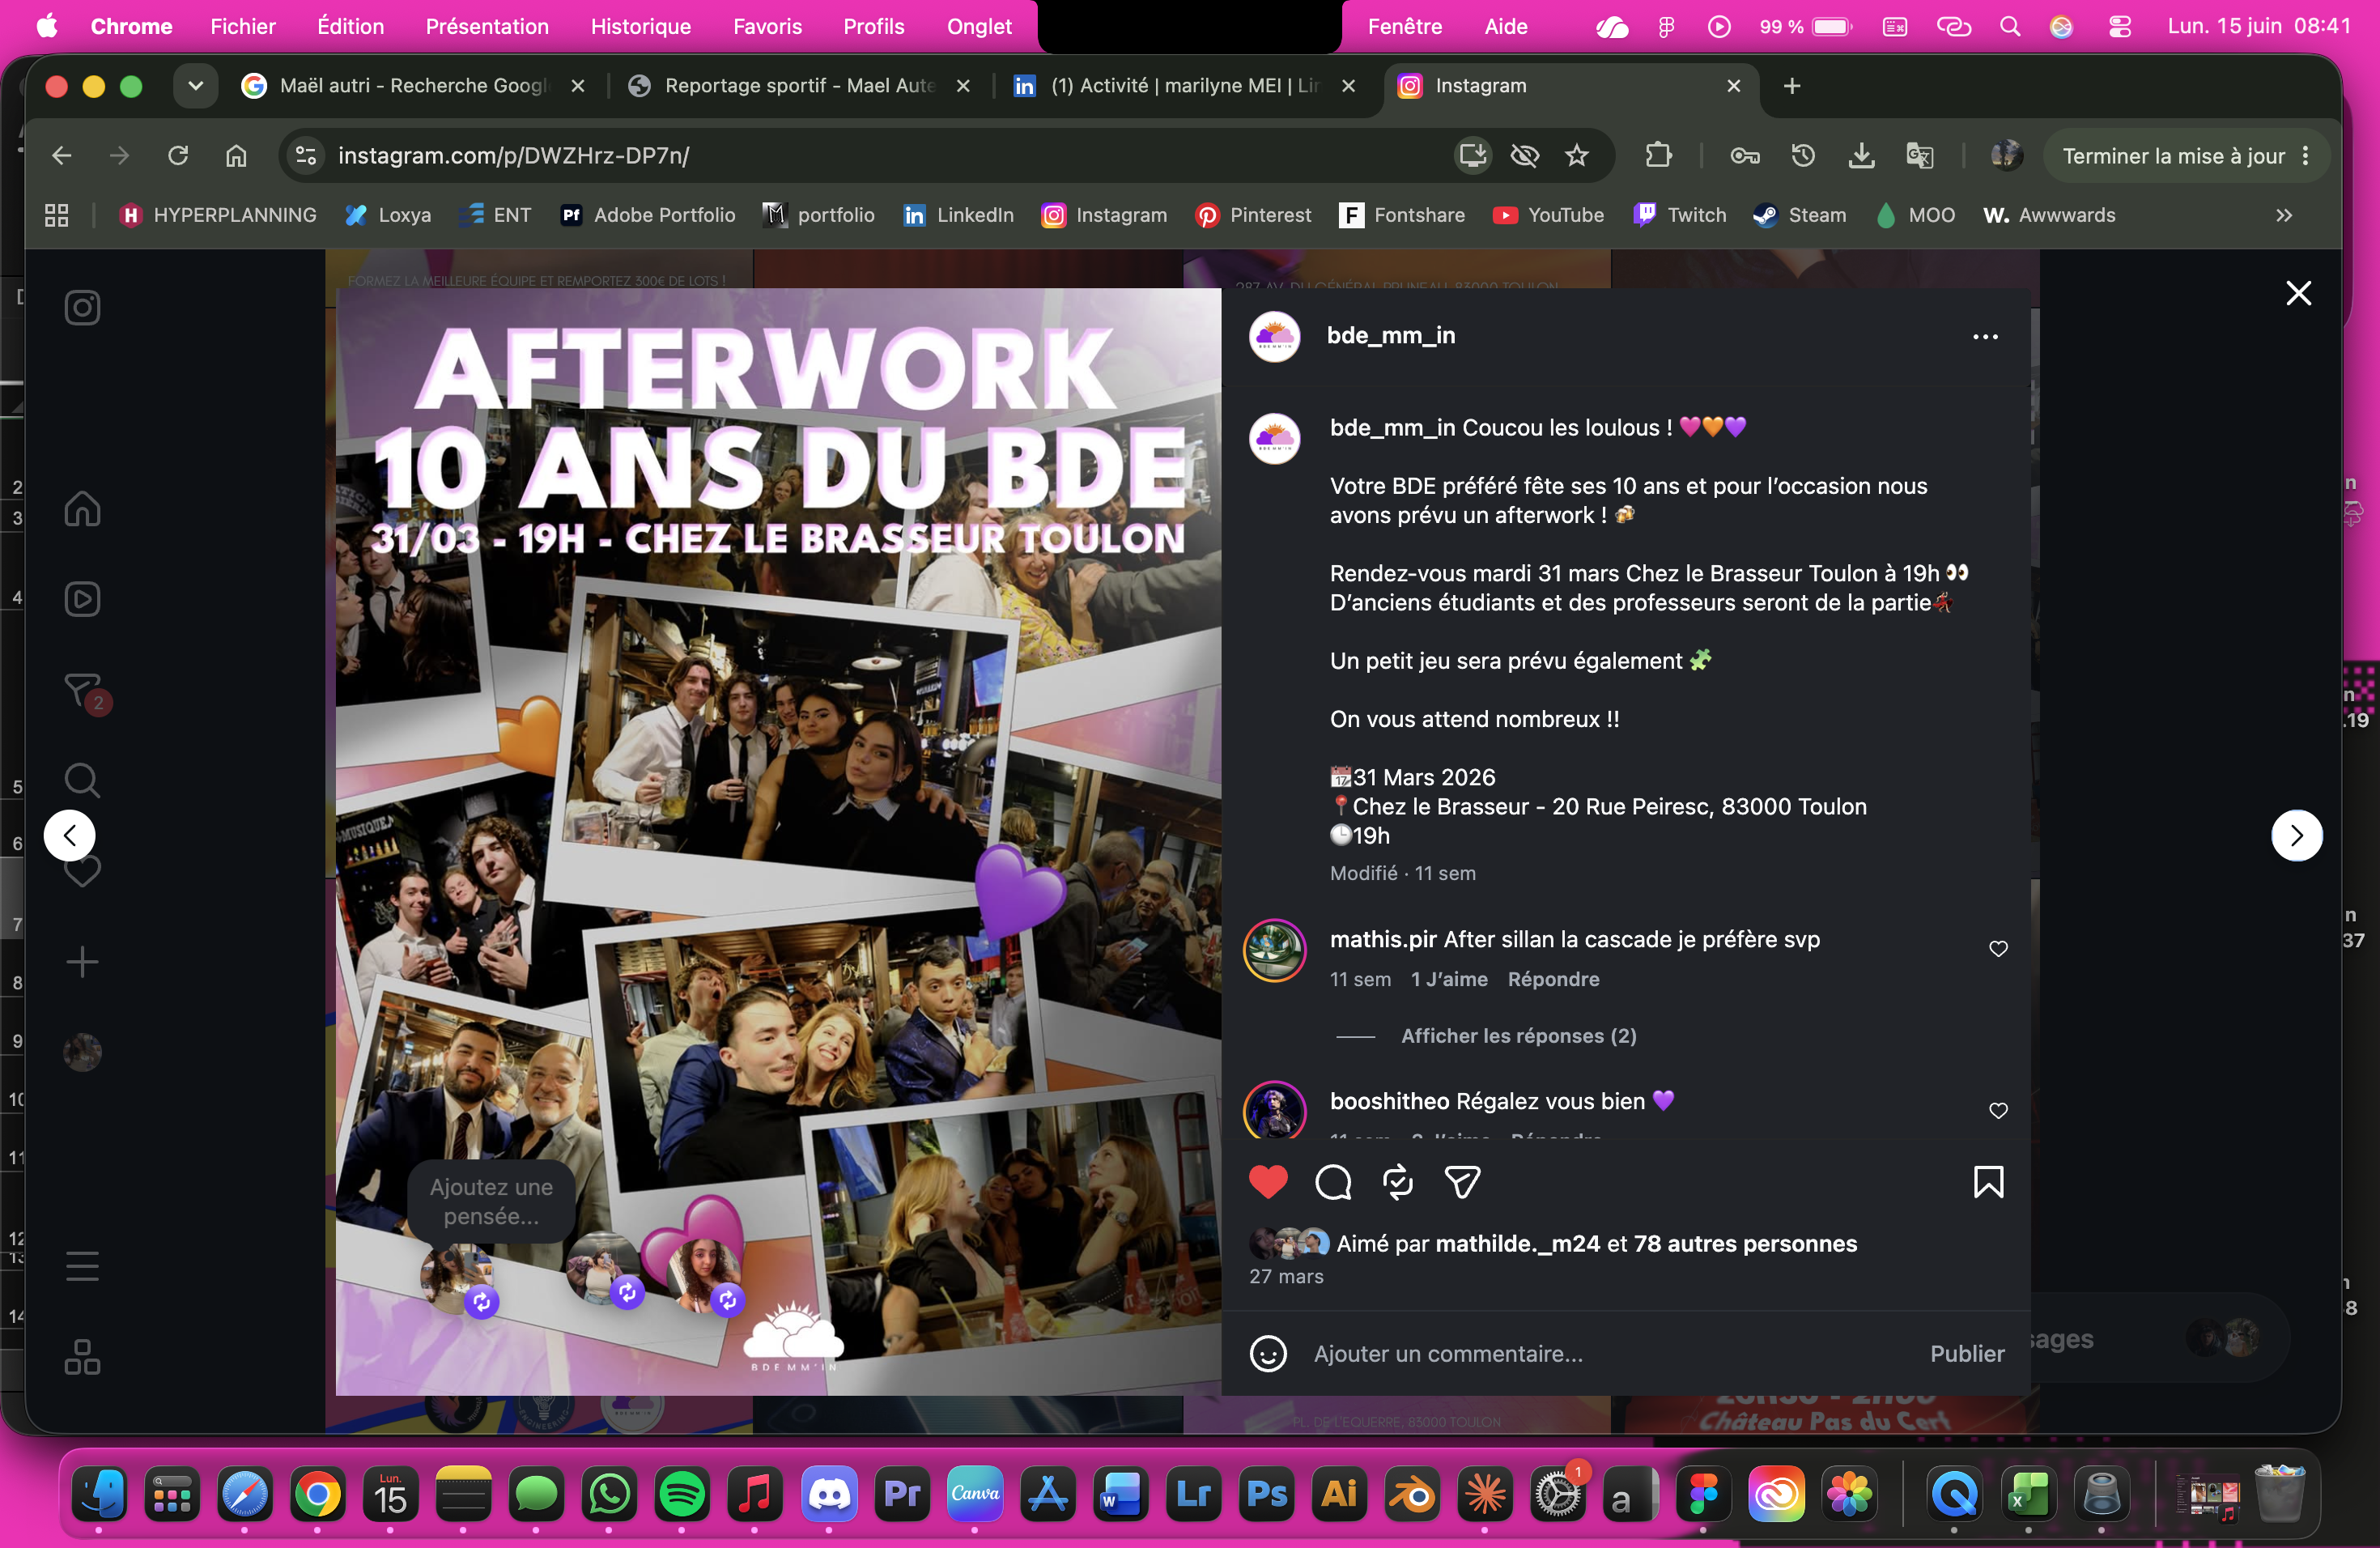Switch to Maël autri Google search tab
The height and width of the screenshot is (1548, 2380).
pyautogui.click(x=412, y=86)
